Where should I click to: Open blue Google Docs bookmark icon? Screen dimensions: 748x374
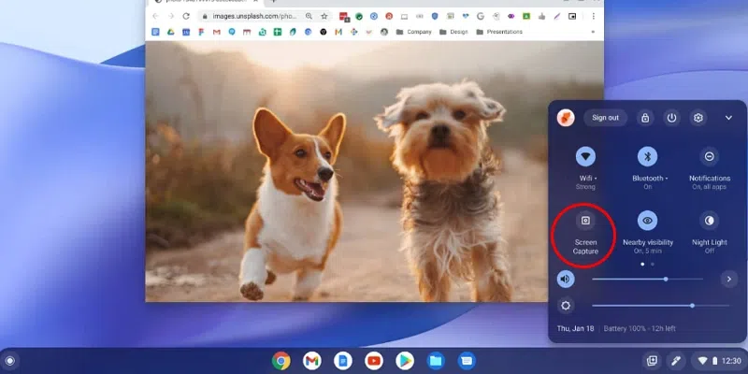pos(155,32)
